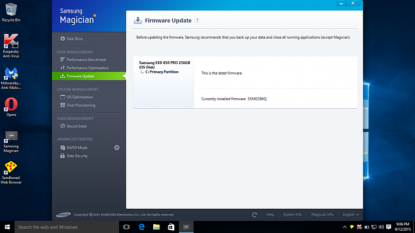Screen dimensions: 415x233
Task: Click the Sandboxie yellow tray icon
Action: 352,227
